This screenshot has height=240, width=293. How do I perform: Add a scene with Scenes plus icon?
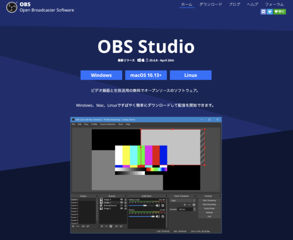point(73,226)
